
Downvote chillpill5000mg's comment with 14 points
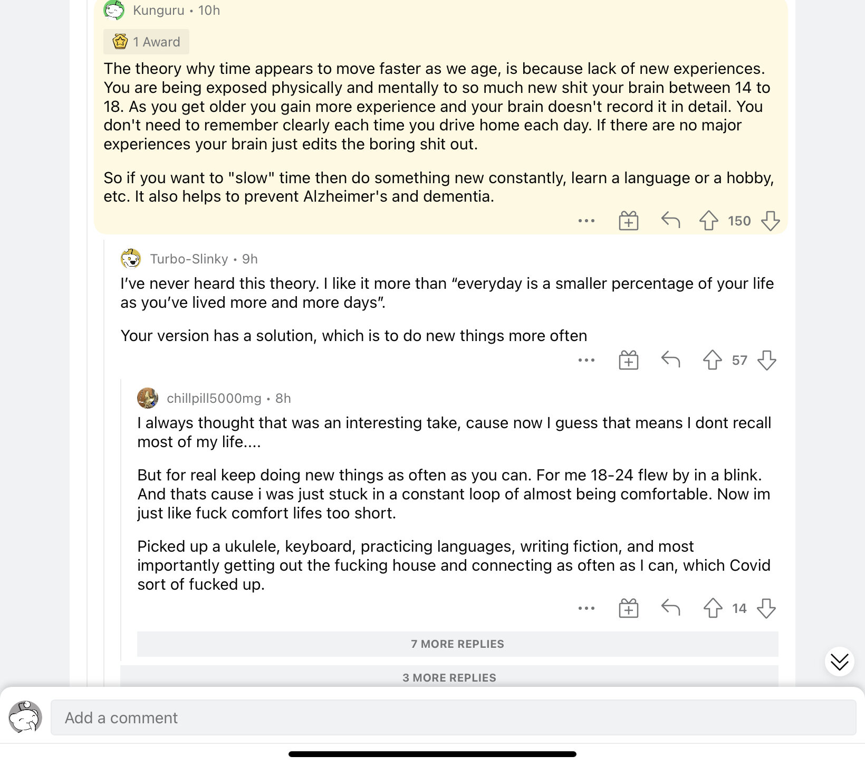766,608
